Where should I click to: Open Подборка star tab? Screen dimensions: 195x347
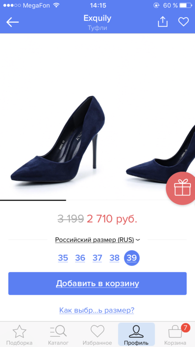pyautogui.click(x=19, y=335)
